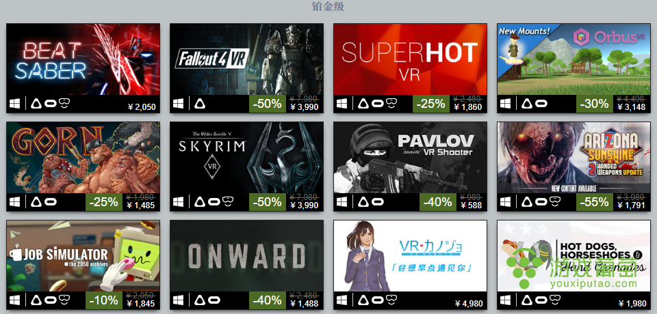Open the Fallout 4 VR game banner
Image resolution: width=657 pixels, height=314 pixels.
[246, 59]
